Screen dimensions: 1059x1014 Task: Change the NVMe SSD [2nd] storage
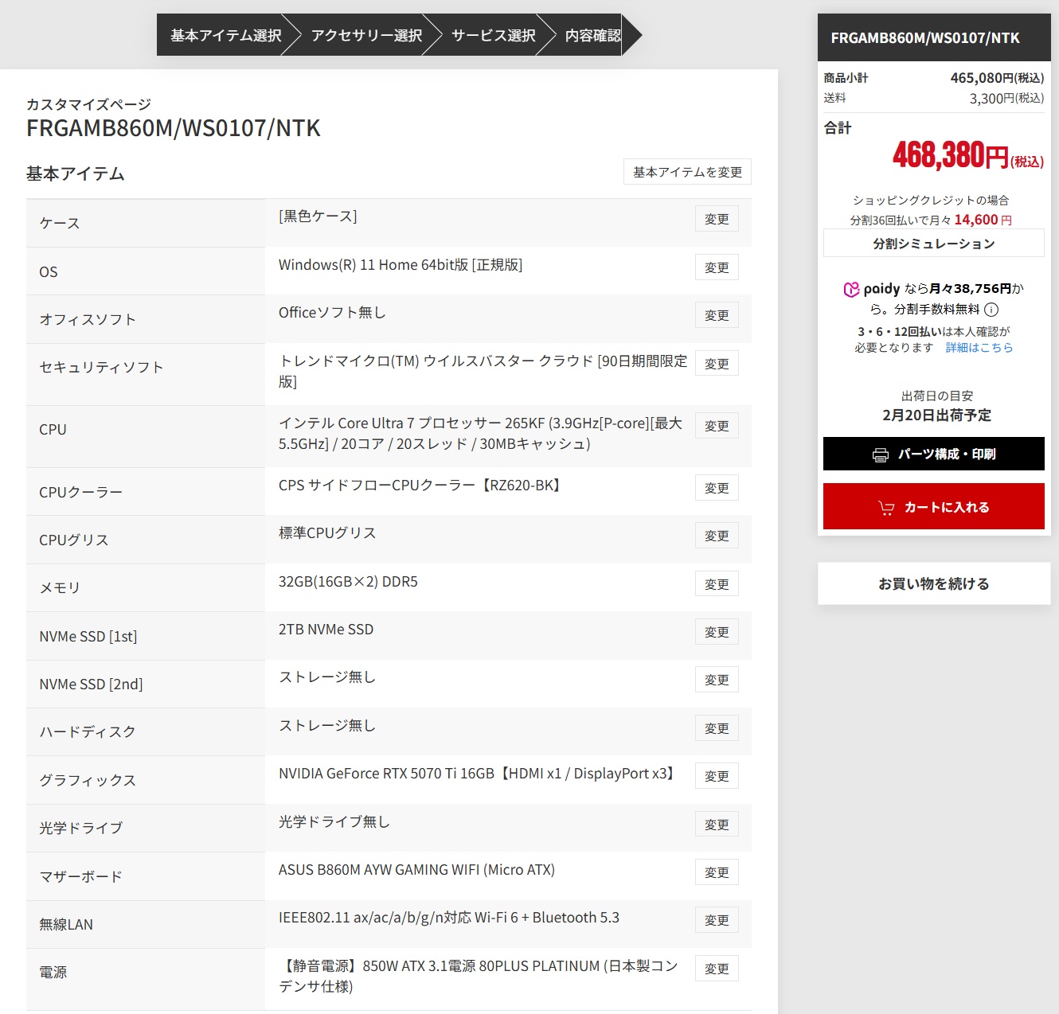coord(717,680)
